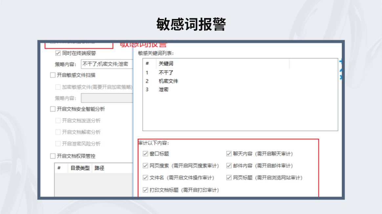382x214 pixels.
Task: Enable 开启敏感文件扫描 checkbox
Action: pos(53,75)
